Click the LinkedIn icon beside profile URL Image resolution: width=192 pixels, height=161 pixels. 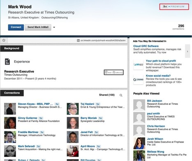(78, 41)
